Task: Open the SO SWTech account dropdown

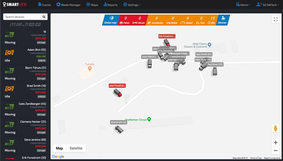Action: point(268,5)
